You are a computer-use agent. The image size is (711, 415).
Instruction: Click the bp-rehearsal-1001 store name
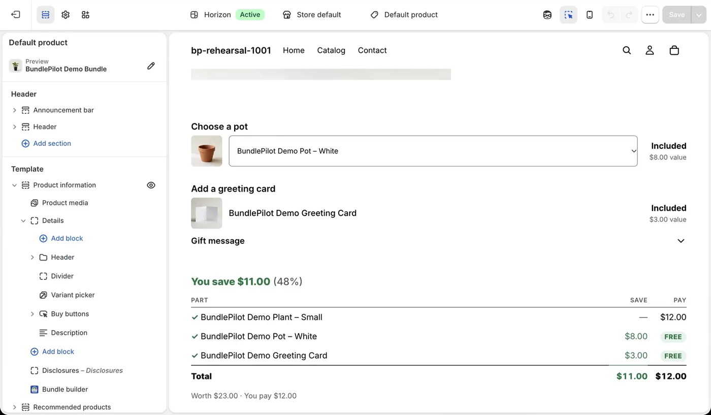[x=231, y=50]
